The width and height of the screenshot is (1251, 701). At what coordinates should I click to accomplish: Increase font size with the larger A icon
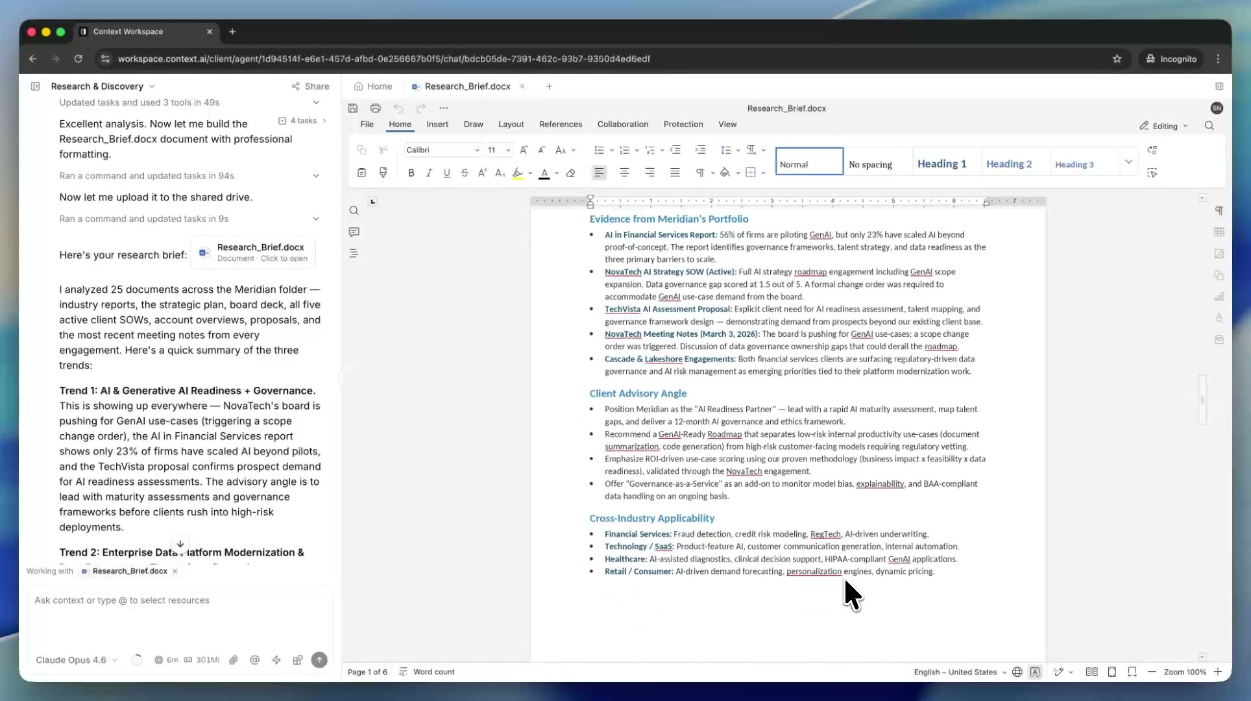(524, 150)
